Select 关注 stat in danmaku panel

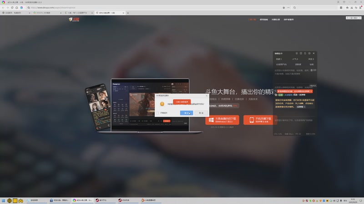click(x=311, y=59)
